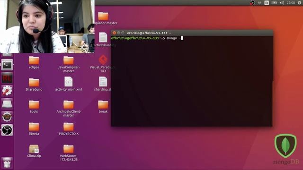The width and height of the screenshot is (303, 170).
Task: Select the ArchipeloClient-master folder
Action: pyautogui.click(x=69, y=109)
